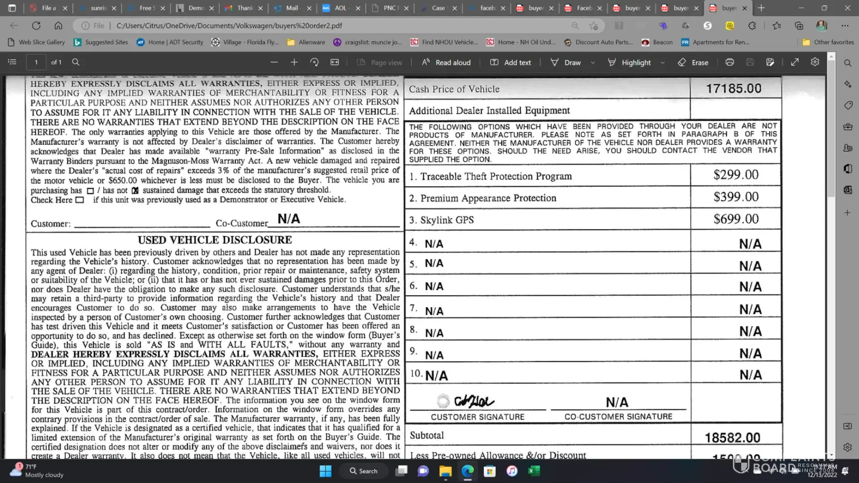Expand the Draw tool options dropdown
The height and width of the screenshot is (483, 859).
[x=593, y=63]
